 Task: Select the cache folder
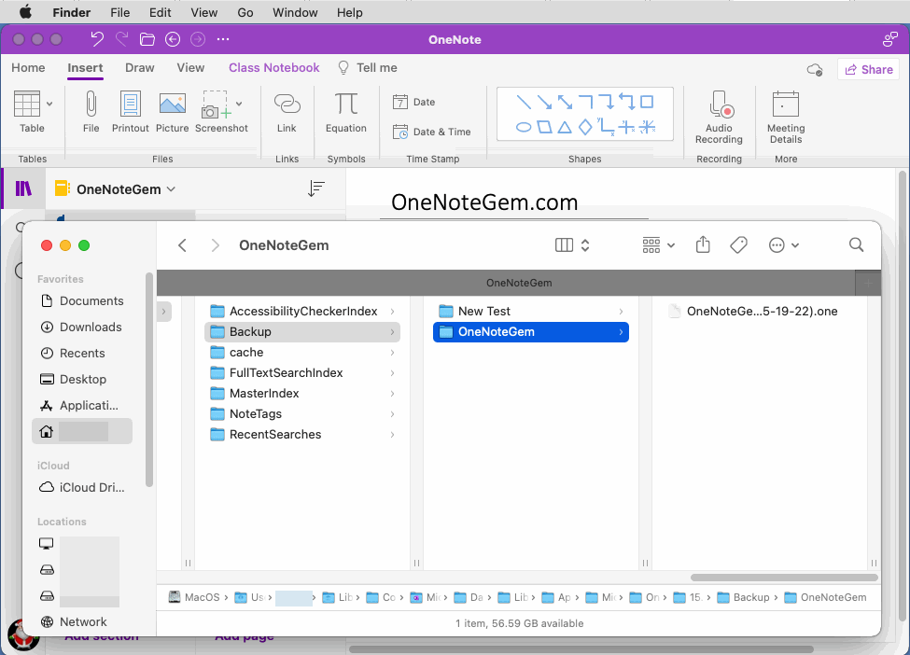coord(302,353)
